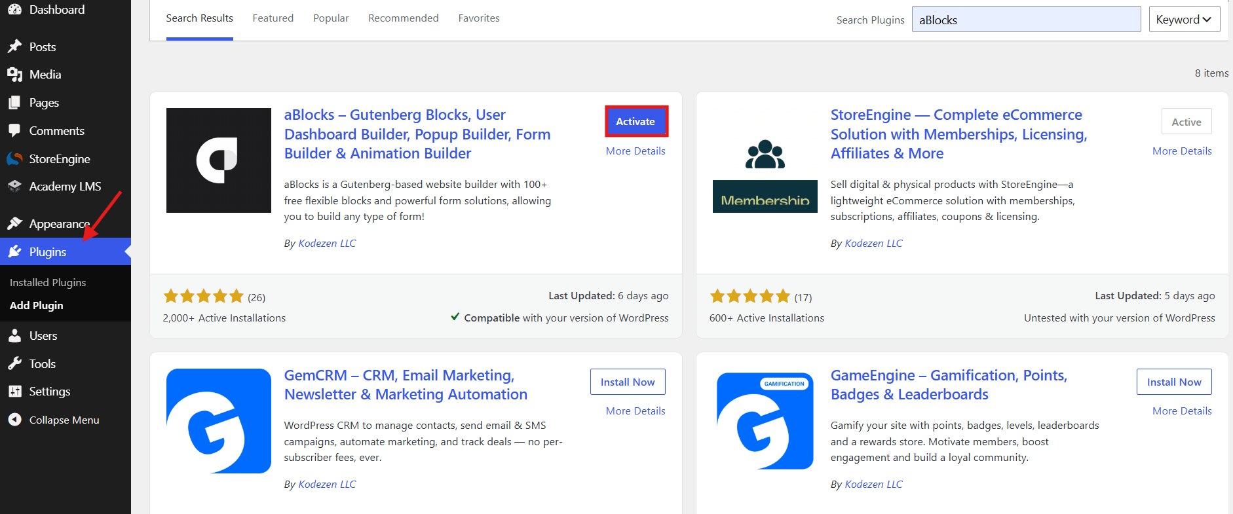Switch to the Featured tab
Screen dimensions: 1233x514
coord(273,18)
